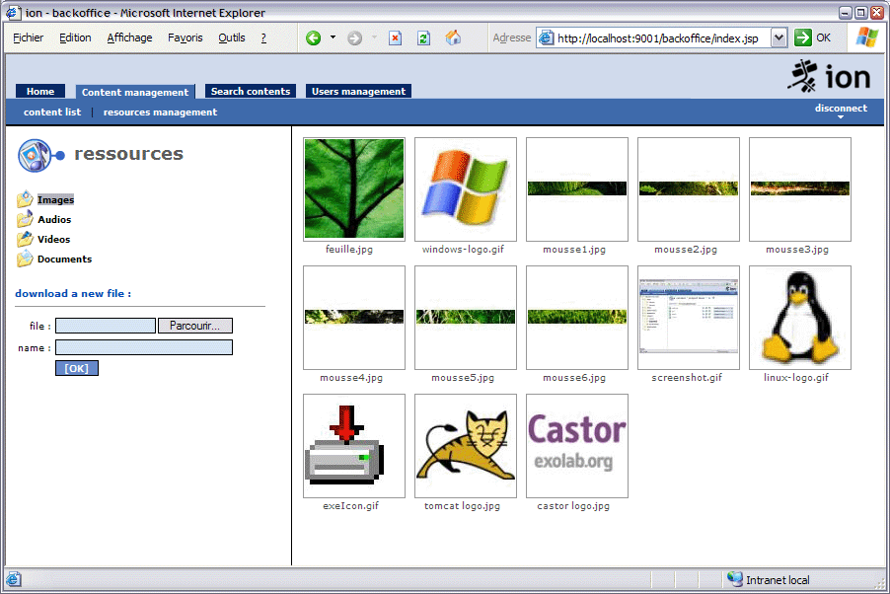Click the green OK go arrow icon
Viewport: 890px width, 594px height.
[802, 38]
